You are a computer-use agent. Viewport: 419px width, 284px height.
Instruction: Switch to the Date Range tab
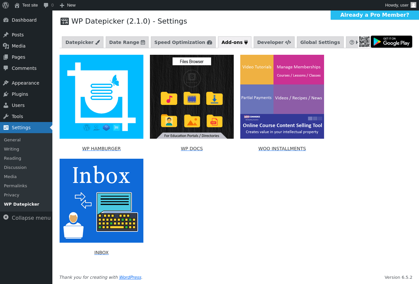tap(127, 42)
